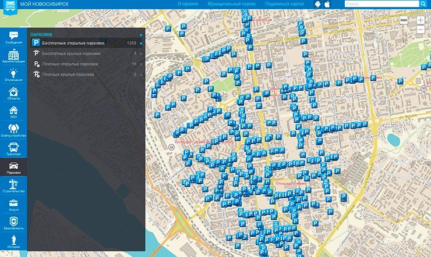Image resolution: width=431 pixels, height=257 pixels.
Task: Open the Объекты heart-house section
Action: point(13,93)
